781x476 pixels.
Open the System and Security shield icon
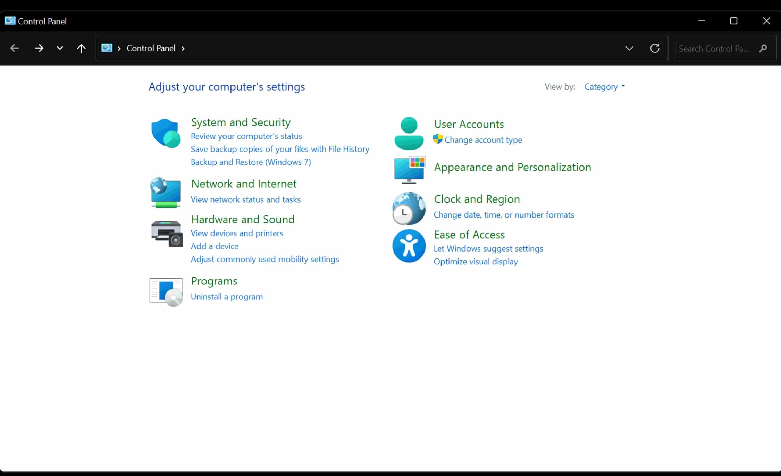tap(166, 133)
